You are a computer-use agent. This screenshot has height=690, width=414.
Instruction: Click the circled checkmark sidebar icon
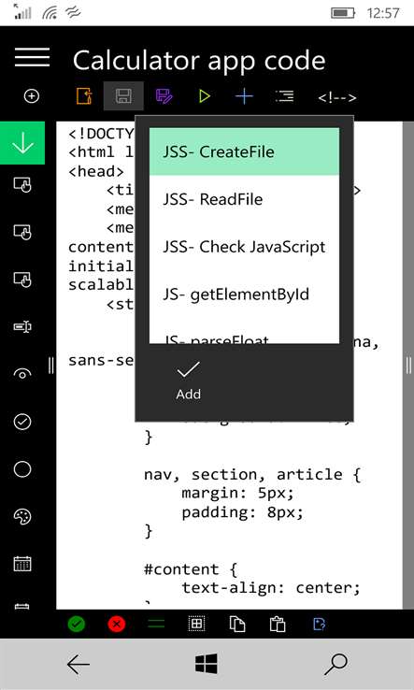pyautogui.click(x=22, y=422)
